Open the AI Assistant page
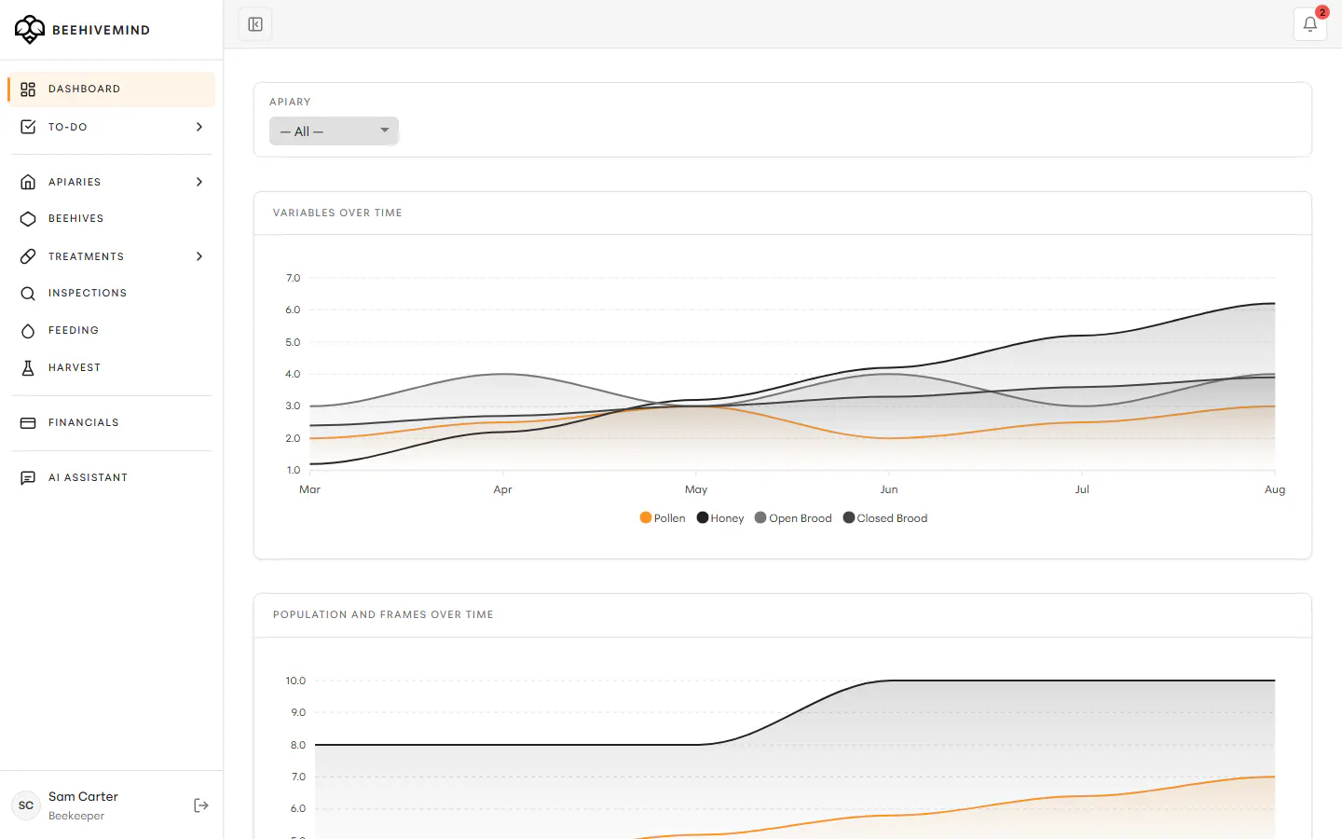Viewport: 1342px width, 839px height. point(112,478)
